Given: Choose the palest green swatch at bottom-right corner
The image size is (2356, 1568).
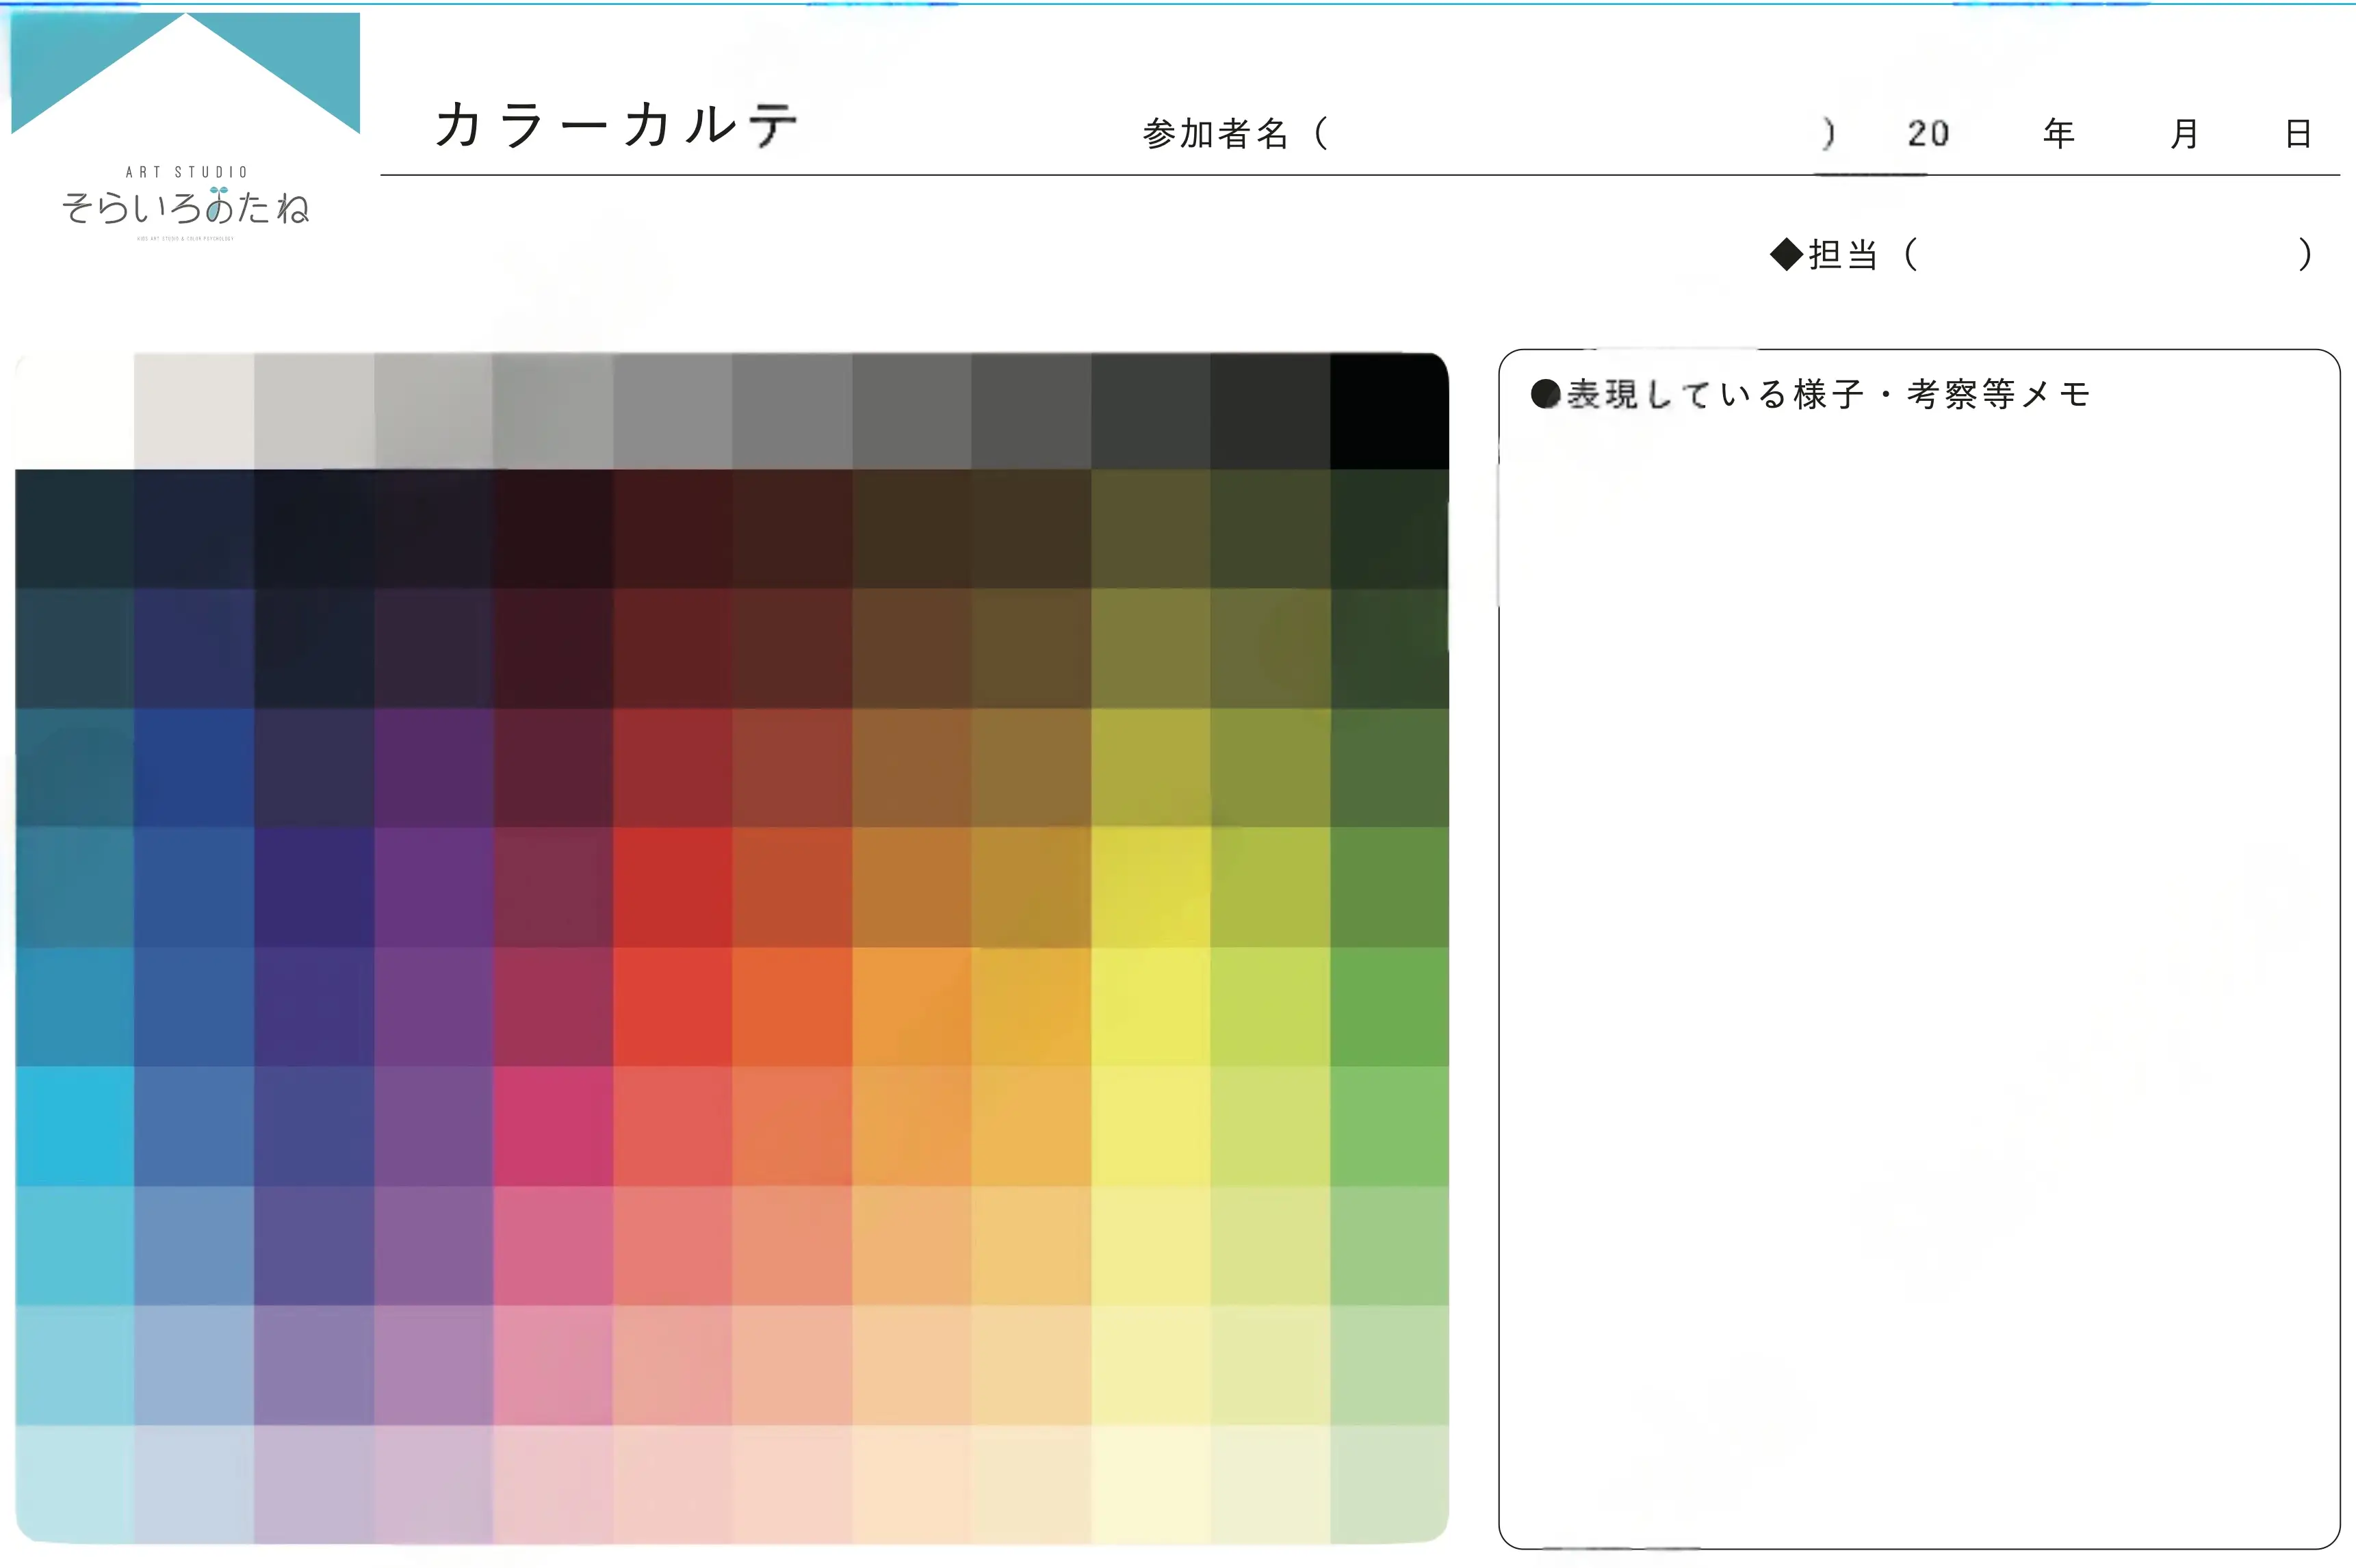Looking at the screenshot, I should (x=1389, y=1483).
